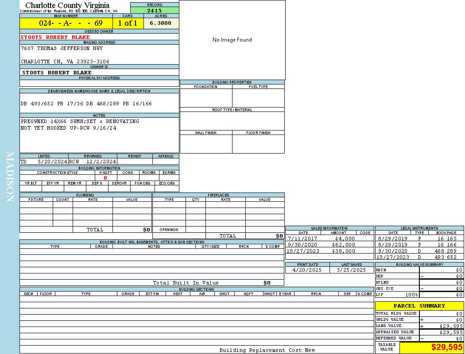Select the red deeded owner name
Viewport: 465px width, 354px height.
click(x=55, y=37)
